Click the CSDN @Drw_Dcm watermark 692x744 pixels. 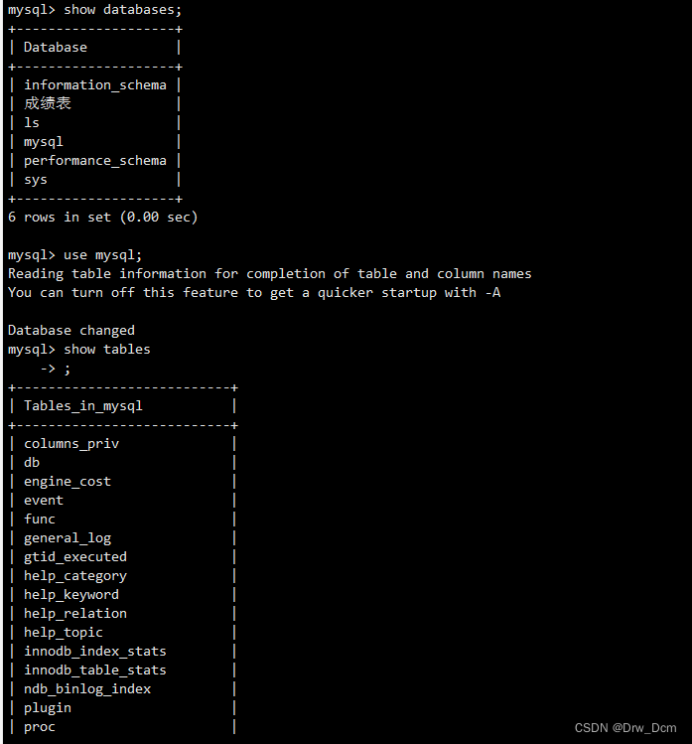(x=625, y=728)
